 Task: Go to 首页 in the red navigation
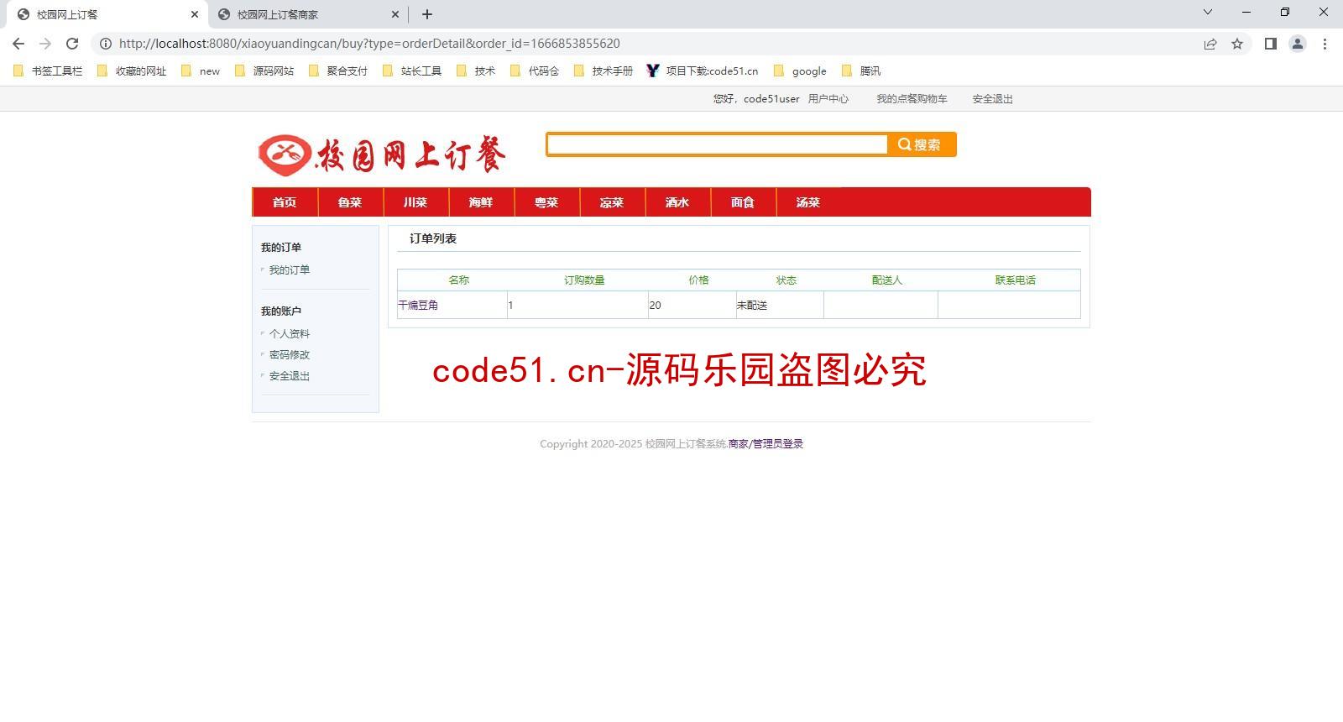[x=285, y=202]
